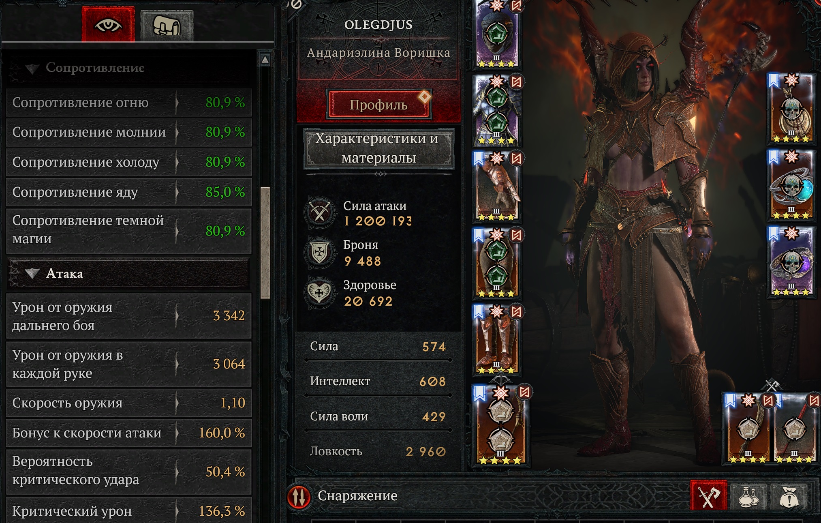Toggle the Снаряжение swap arrows button

pos(299,496)
